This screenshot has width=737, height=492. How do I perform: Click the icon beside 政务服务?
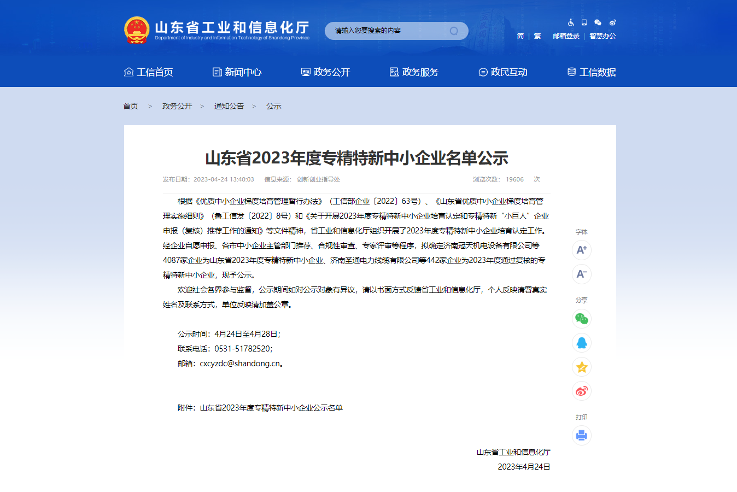(394, 72)
